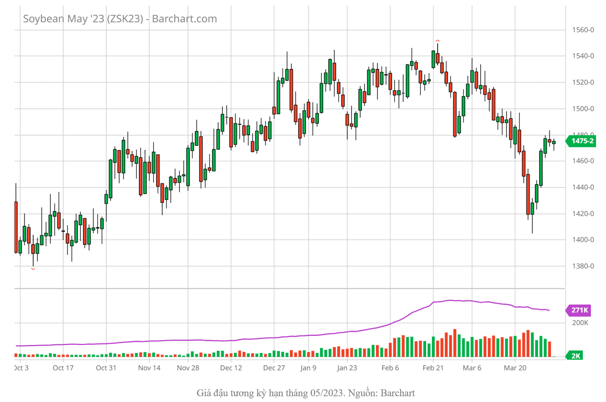Click the Dec 27 date label

(274, 368)
